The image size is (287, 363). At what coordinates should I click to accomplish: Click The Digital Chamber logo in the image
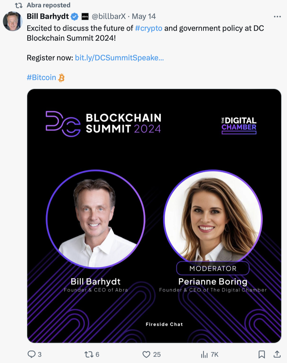pos(239,125)
